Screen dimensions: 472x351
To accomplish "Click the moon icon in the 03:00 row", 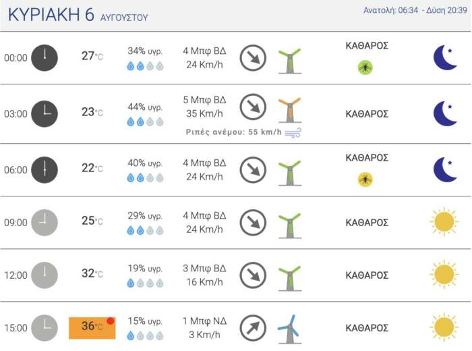I will [444, 113].
